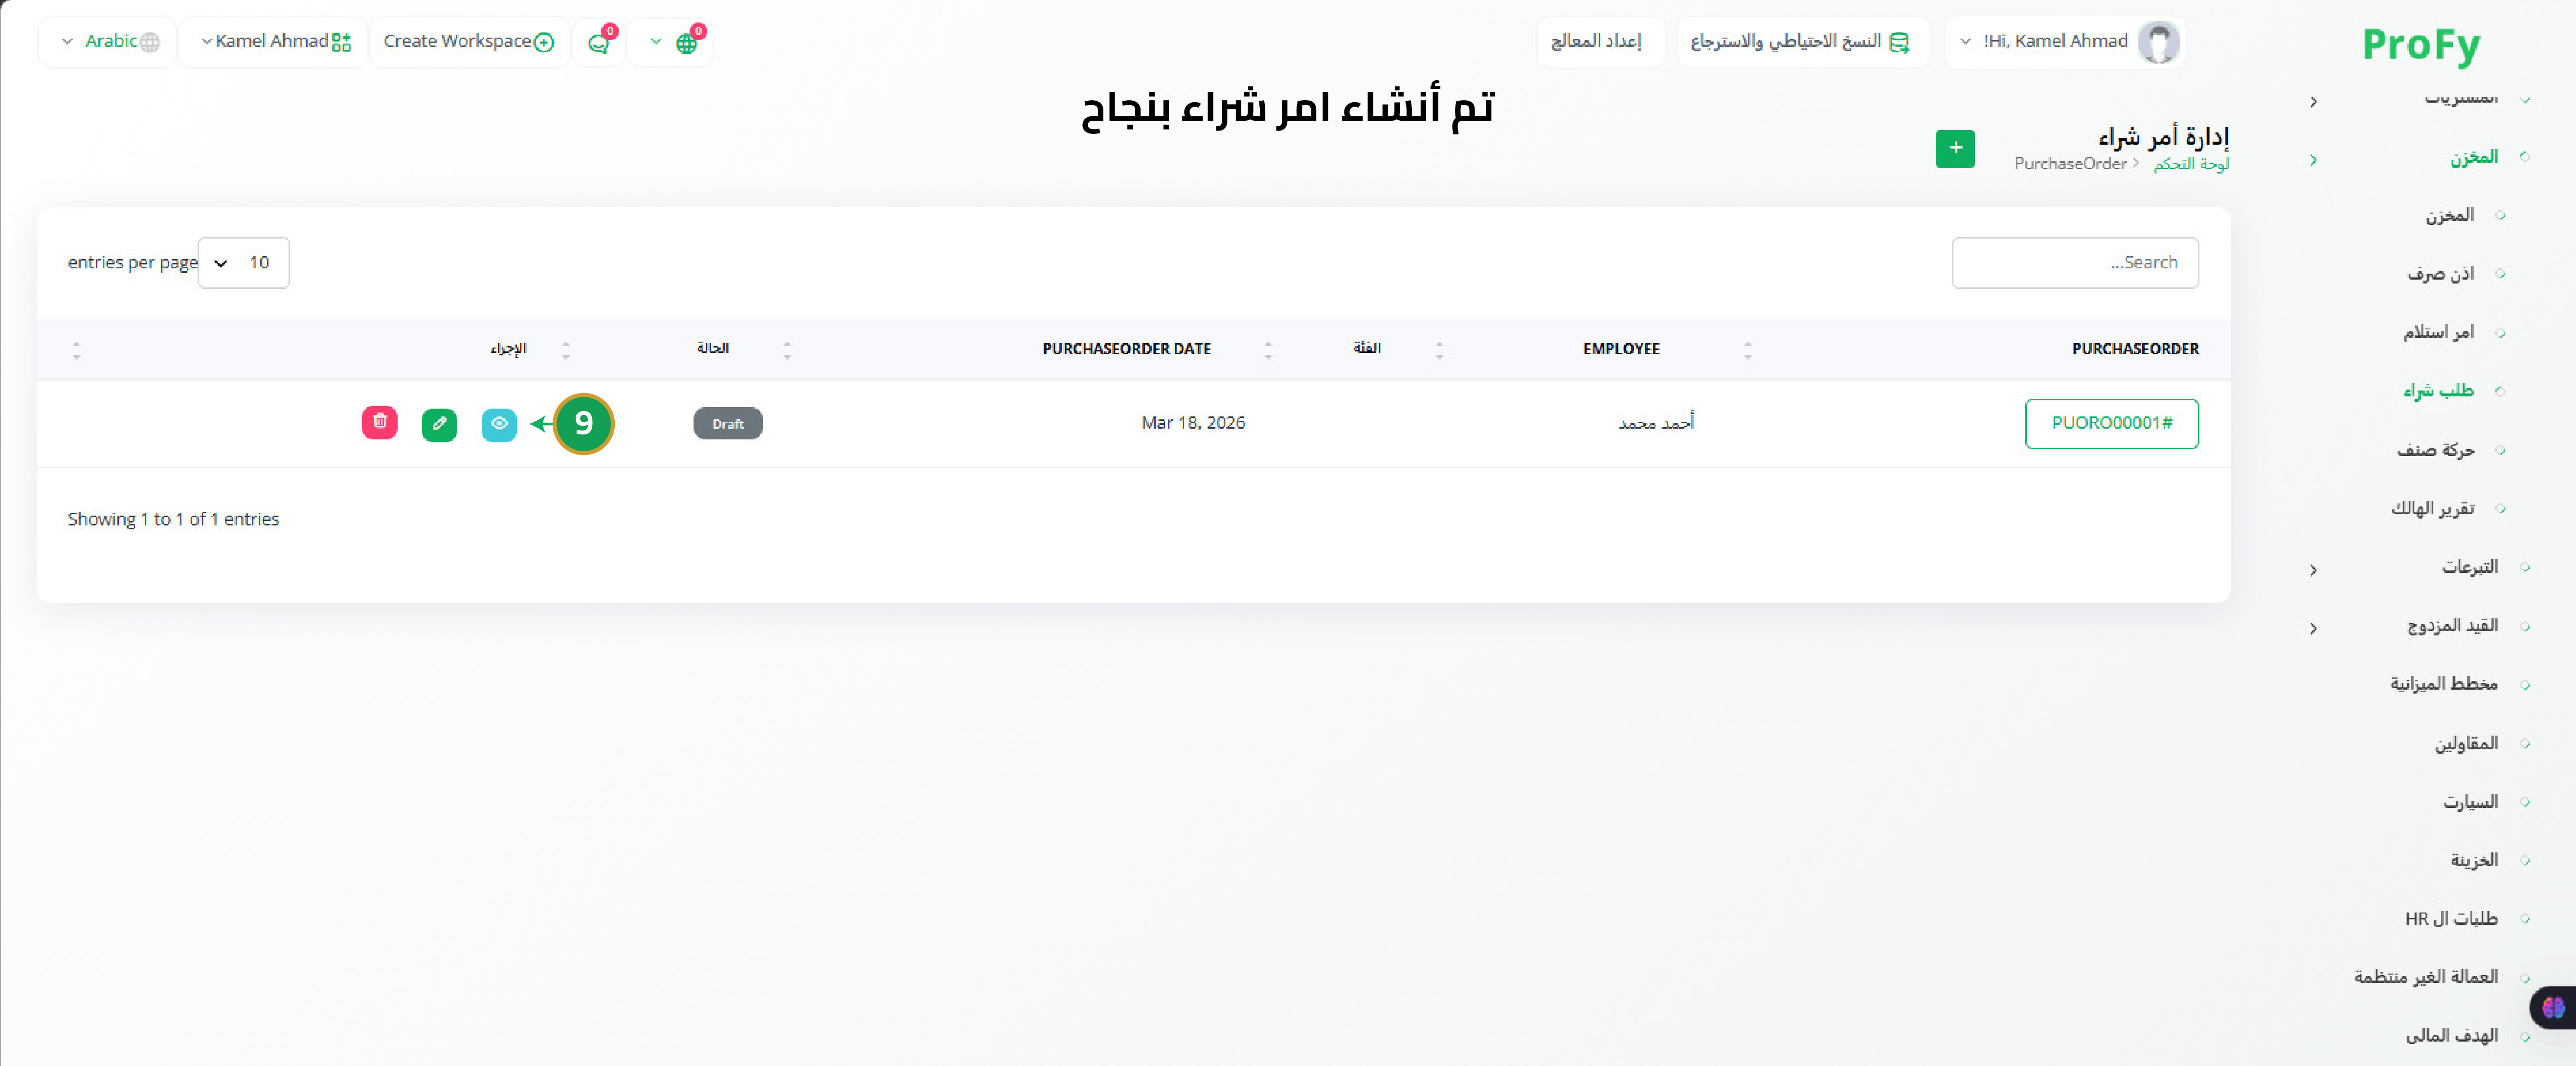Open الخزينة sidebar item
This screenshot has width=2576, height=1066.
pyautogui.click(x=2474, y=860)
